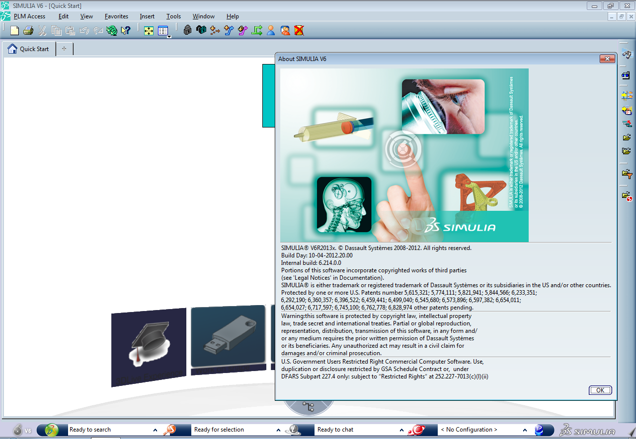Screen dimensions: 636x439
Task: Click the 'Ready to search' input field
Action: (x=109, y=430)
